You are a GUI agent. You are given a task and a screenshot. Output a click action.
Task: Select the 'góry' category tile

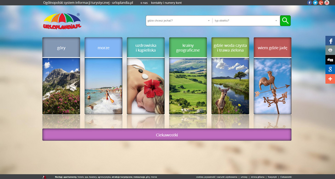tap(61, 48)
